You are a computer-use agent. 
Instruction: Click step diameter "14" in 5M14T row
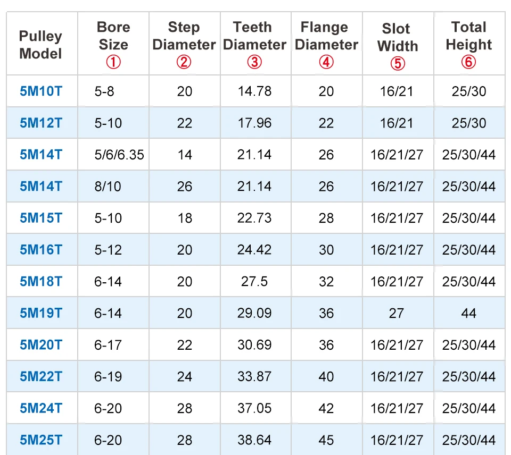(185, 155)
